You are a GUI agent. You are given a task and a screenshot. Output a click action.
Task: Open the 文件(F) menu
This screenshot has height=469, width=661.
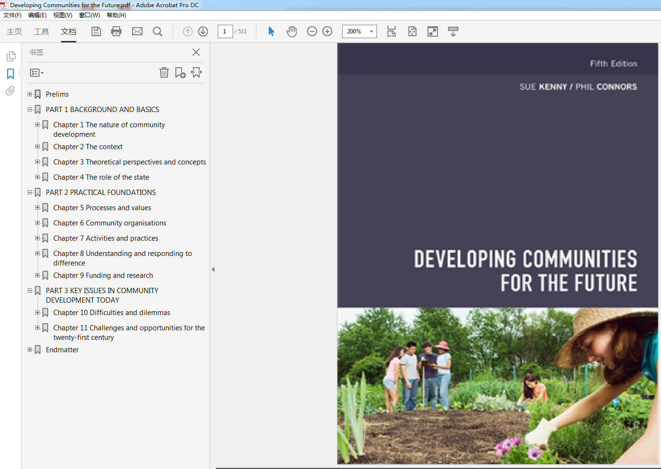[x=12, y=15]
